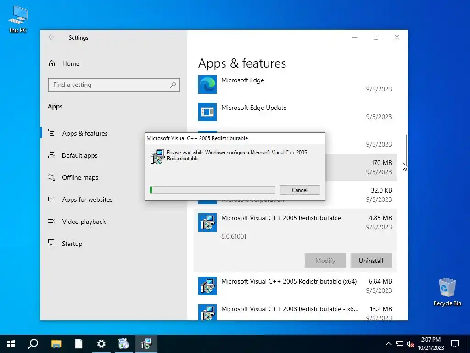Click the 32.0 KB app entry

pyautogui.click(x=361, y=194)
